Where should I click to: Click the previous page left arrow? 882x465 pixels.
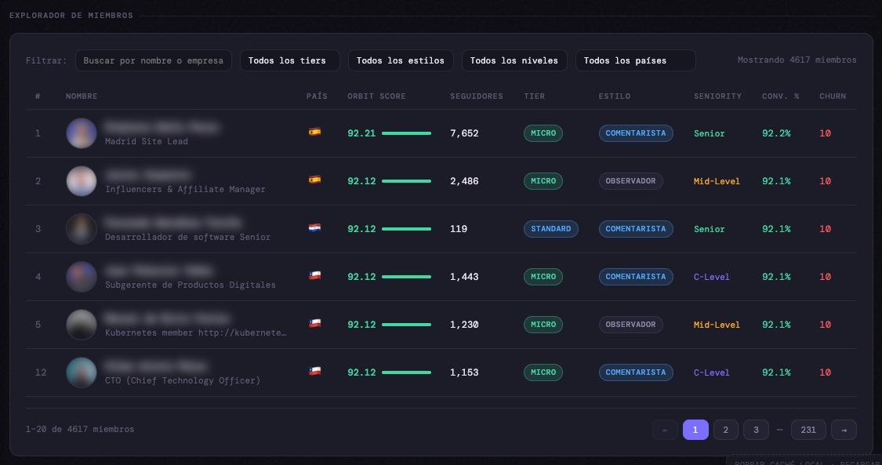pyautogui.click(x=665, y=430)
